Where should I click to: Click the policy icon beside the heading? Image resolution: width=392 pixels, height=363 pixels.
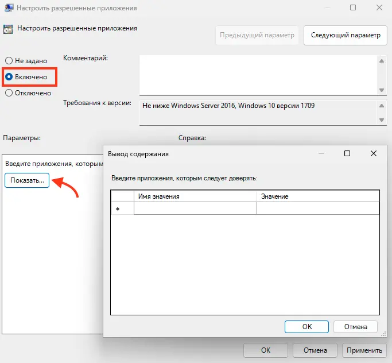[x=9, y=29]
